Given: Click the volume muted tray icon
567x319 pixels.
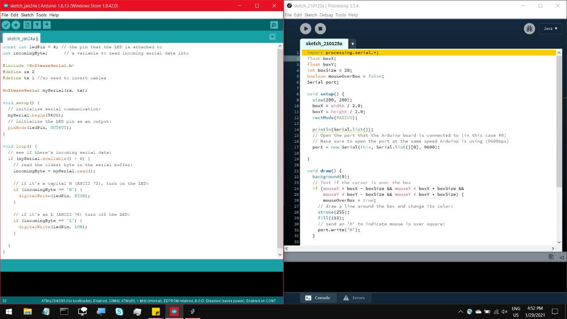Looking at the screenshot, I should coord(505,311).
